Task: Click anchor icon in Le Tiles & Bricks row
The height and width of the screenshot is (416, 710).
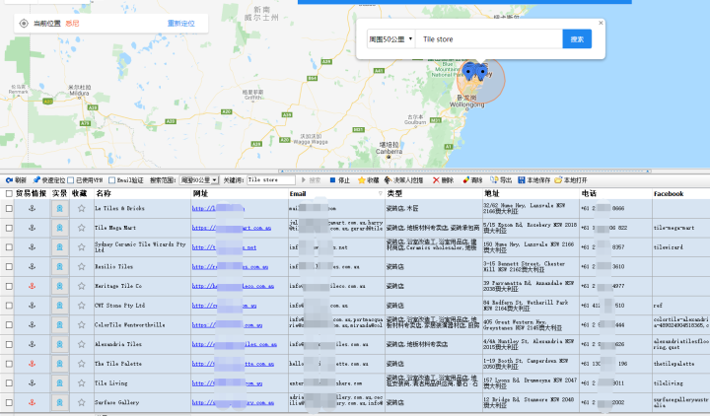Action: click(32, 208)
